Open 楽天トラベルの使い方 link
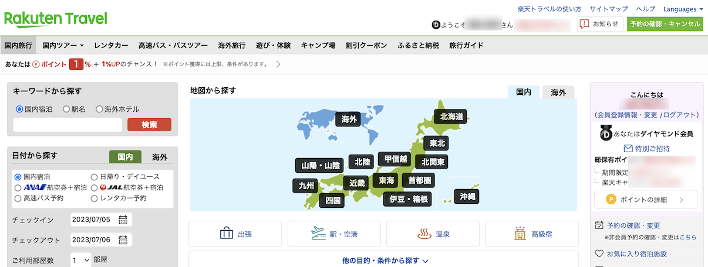This screenshot has width=708, height=267. coord(549,9)
